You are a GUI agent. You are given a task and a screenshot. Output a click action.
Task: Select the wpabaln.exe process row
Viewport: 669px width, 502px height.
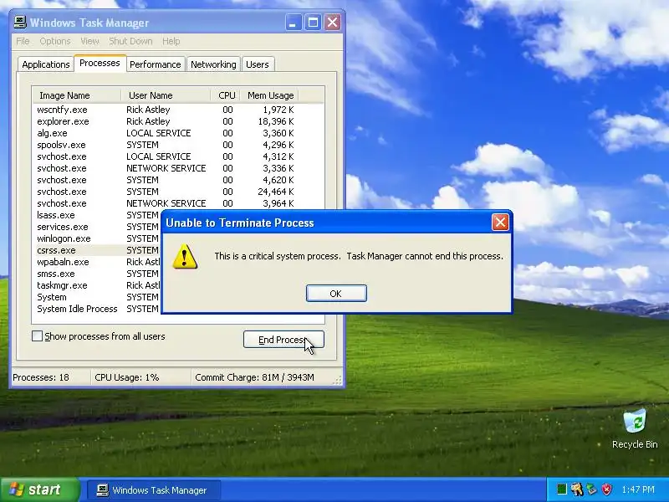(x=97, y=262)
